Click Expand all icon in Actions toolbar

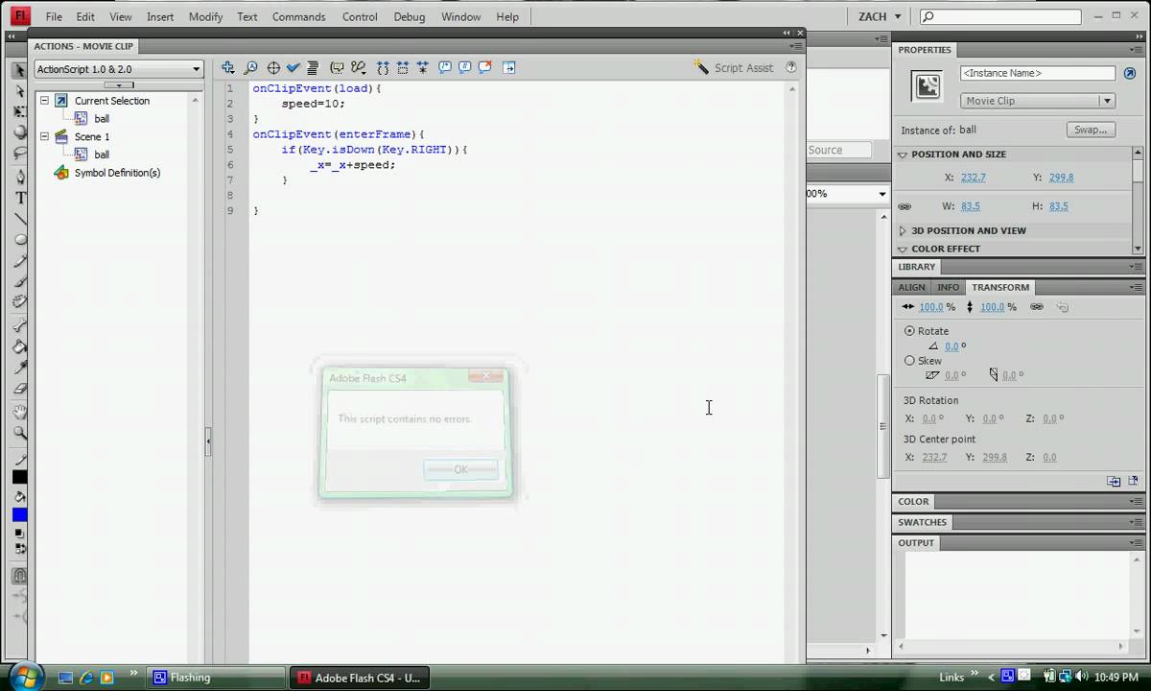[423, 68]
